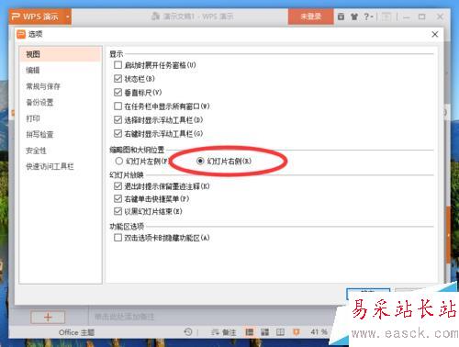
Task: Switch to reading view book icon
Action: point(280,332)
